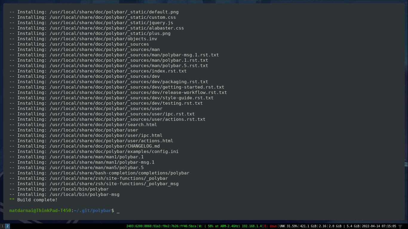
Task: Click the natdarnai@ThinkPad-T450 prompt text
Action: pyautogui.click(x=40, y=211)
